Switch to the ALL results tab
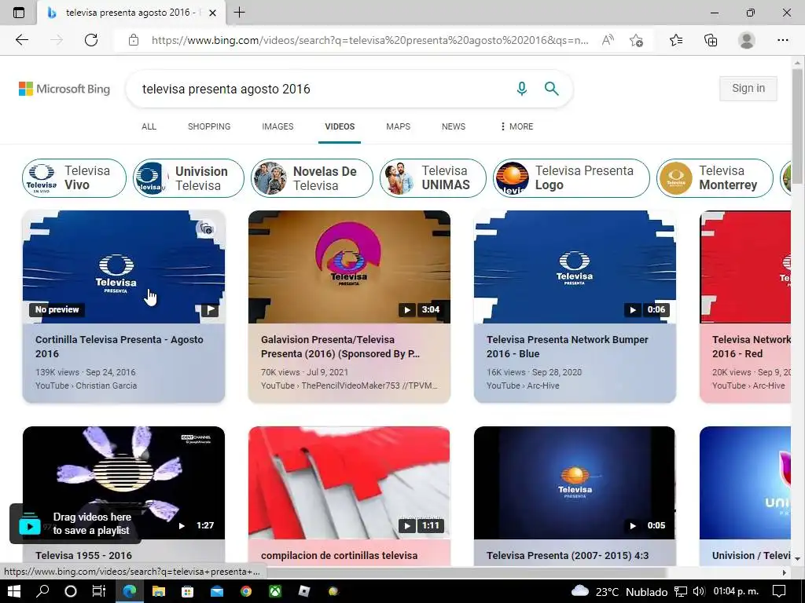805x603 pixels. pyautogui.click(x=149, y=126)
